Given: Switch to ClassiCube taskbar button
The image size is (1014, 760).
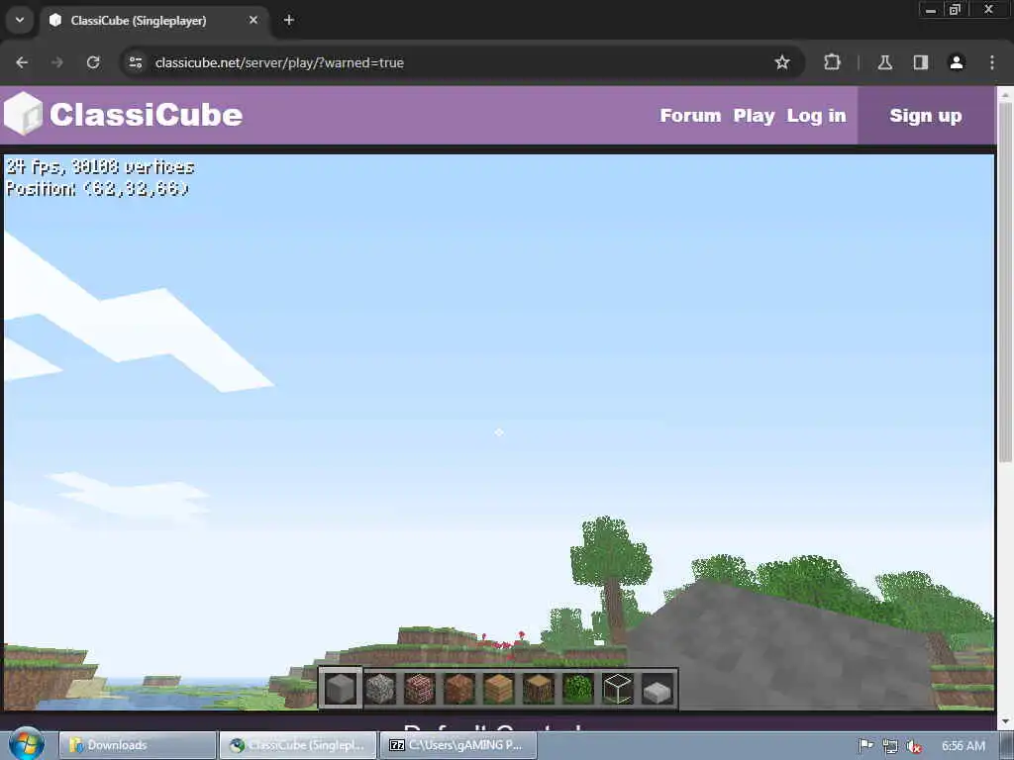Looking at the screenshot, I should tap(297, 745).
